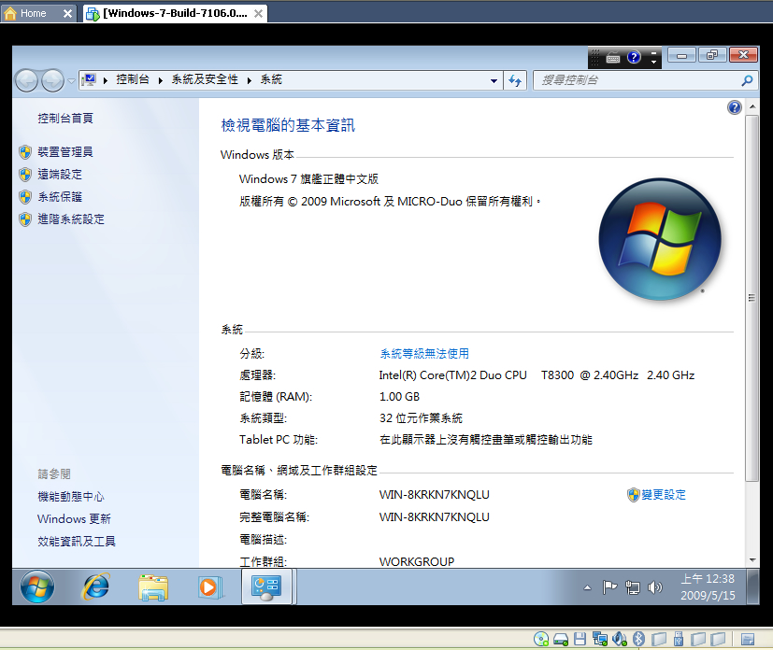Click the network adapter status icon

[599, 639]
